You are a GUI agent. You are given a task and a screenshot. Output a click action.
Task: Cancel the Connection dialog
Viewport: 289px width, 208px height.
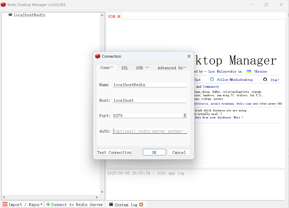(179, 152)
